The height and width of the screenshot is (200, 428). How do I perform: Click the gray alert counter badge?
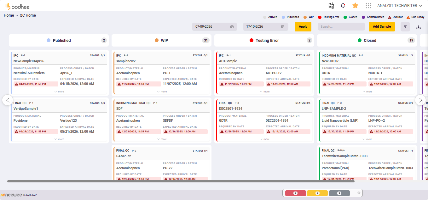click(339, 193)
